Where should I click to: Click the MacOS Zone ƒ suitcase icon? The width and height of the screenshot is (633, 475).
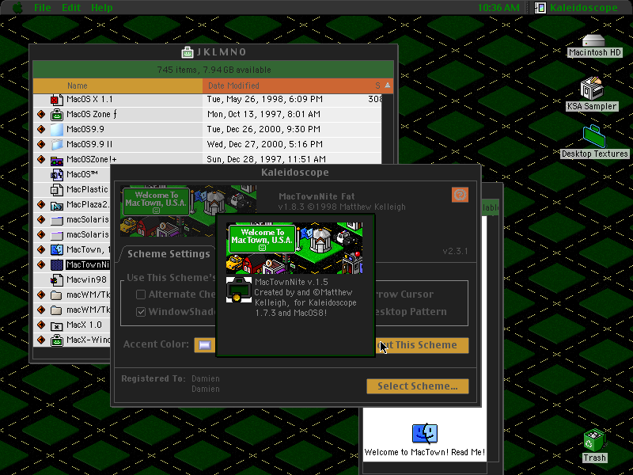(56, 115)
